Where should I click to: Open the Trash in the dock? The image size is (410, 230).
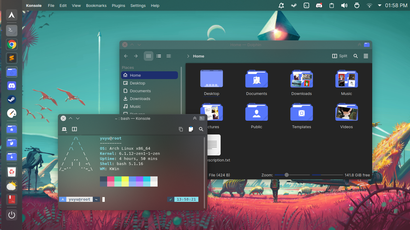[x=12, y=172]
